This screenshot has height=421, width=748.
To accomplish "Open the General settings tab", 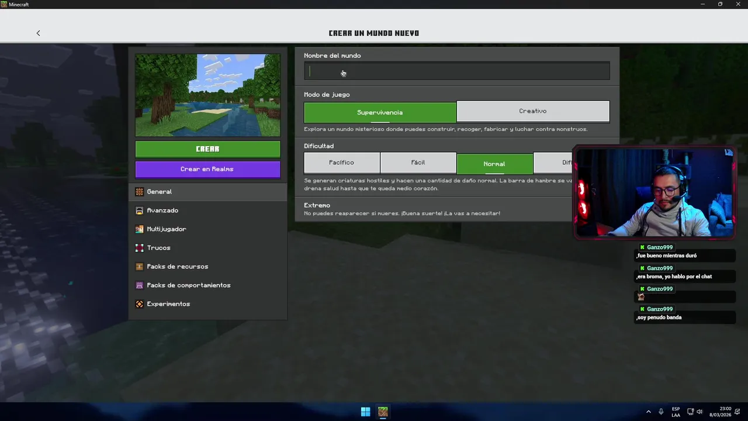I will coord(207,192).
